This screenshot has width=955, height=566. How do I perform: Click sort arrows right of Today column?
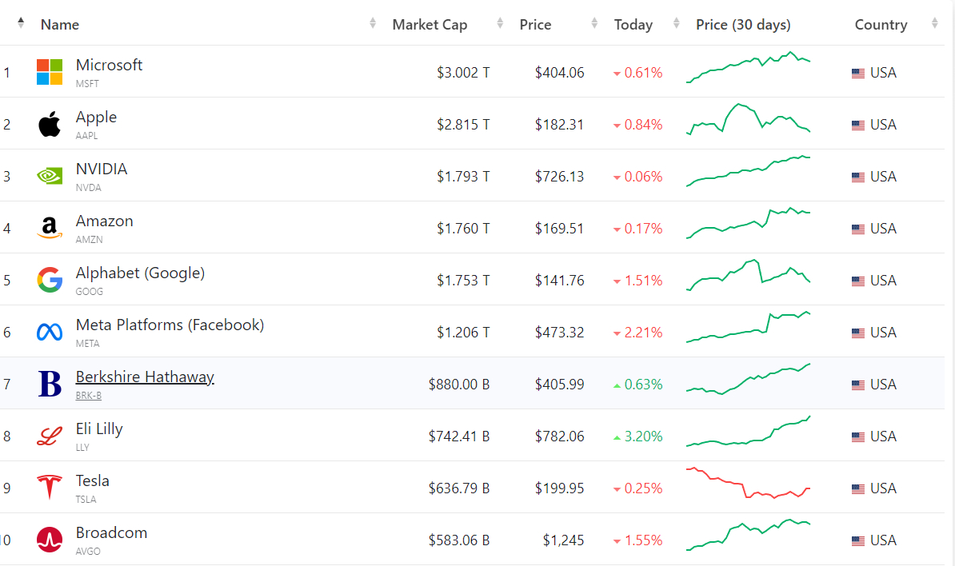point(676,23)
